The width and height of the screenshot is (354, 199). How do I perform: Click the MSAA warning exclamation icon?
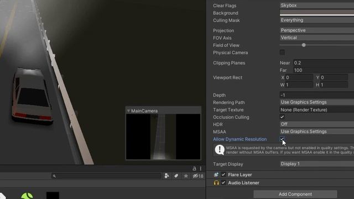point(220,150)
